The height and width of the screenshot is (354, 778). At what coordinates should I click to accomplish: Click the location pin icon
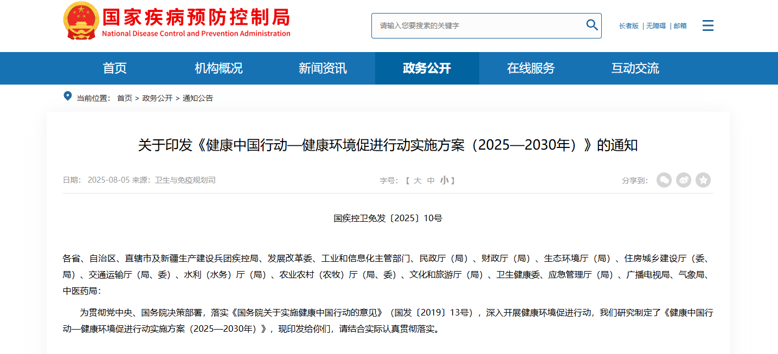(x=68, y=96)
